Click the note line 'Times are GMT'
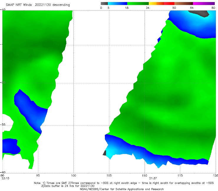Viewport: 218px width, 191px height. [x=57, y=183]
